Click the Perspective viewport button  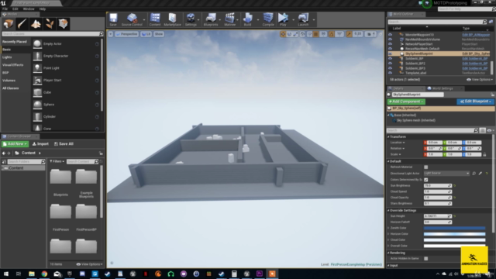pyautogui.click(x=126, y=34)
